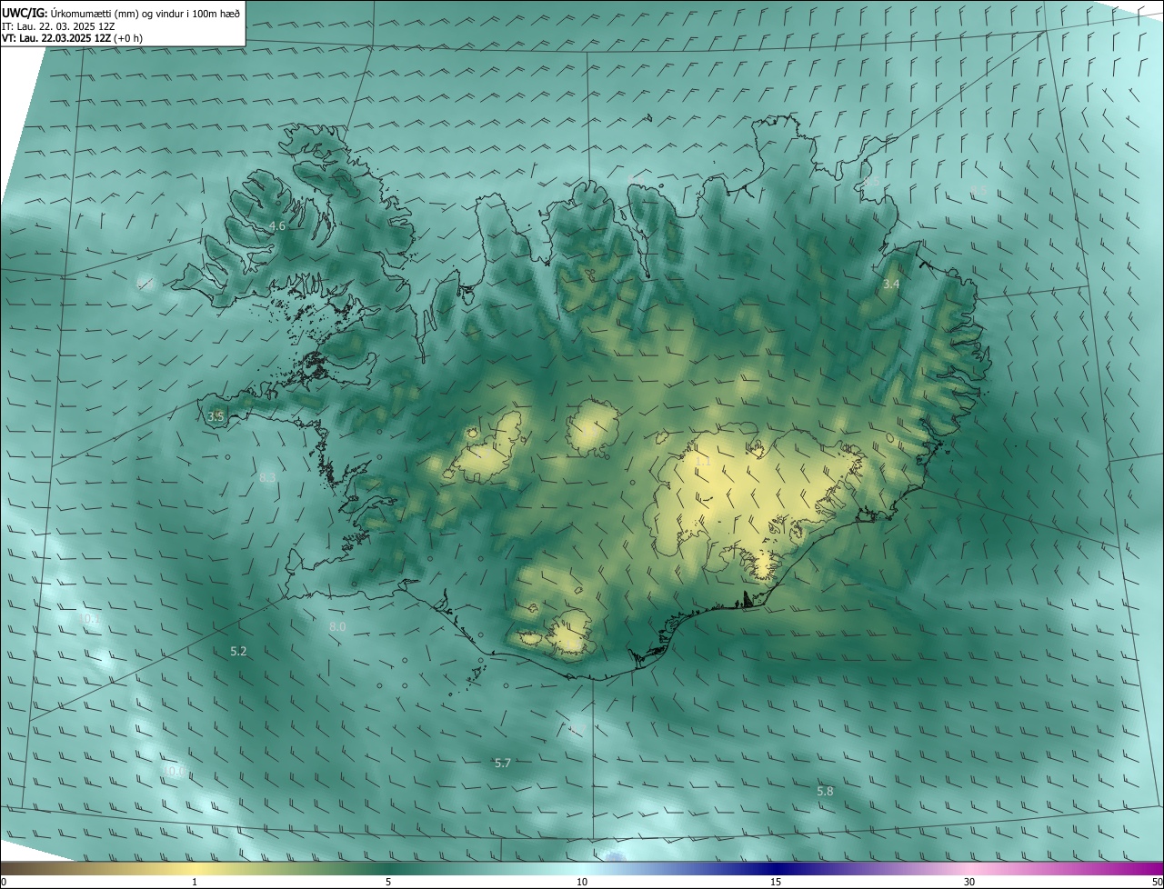Screen dimensions: 1164x889
Task: Click the "VT: Lau. 22.03.2025 12Z (+0 h)" line
Action: (72, 38)
